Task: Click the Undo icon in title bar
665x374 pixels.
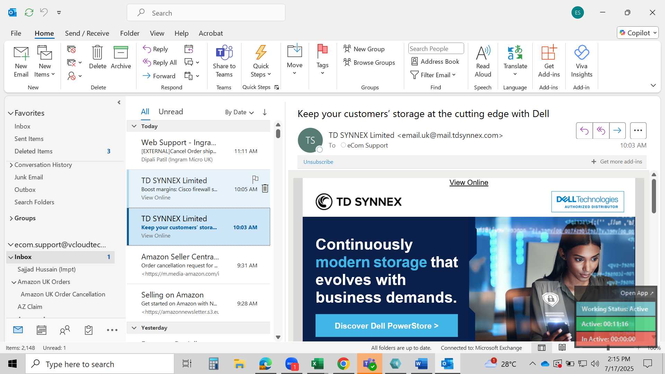Action: click(x=44, y=12)
